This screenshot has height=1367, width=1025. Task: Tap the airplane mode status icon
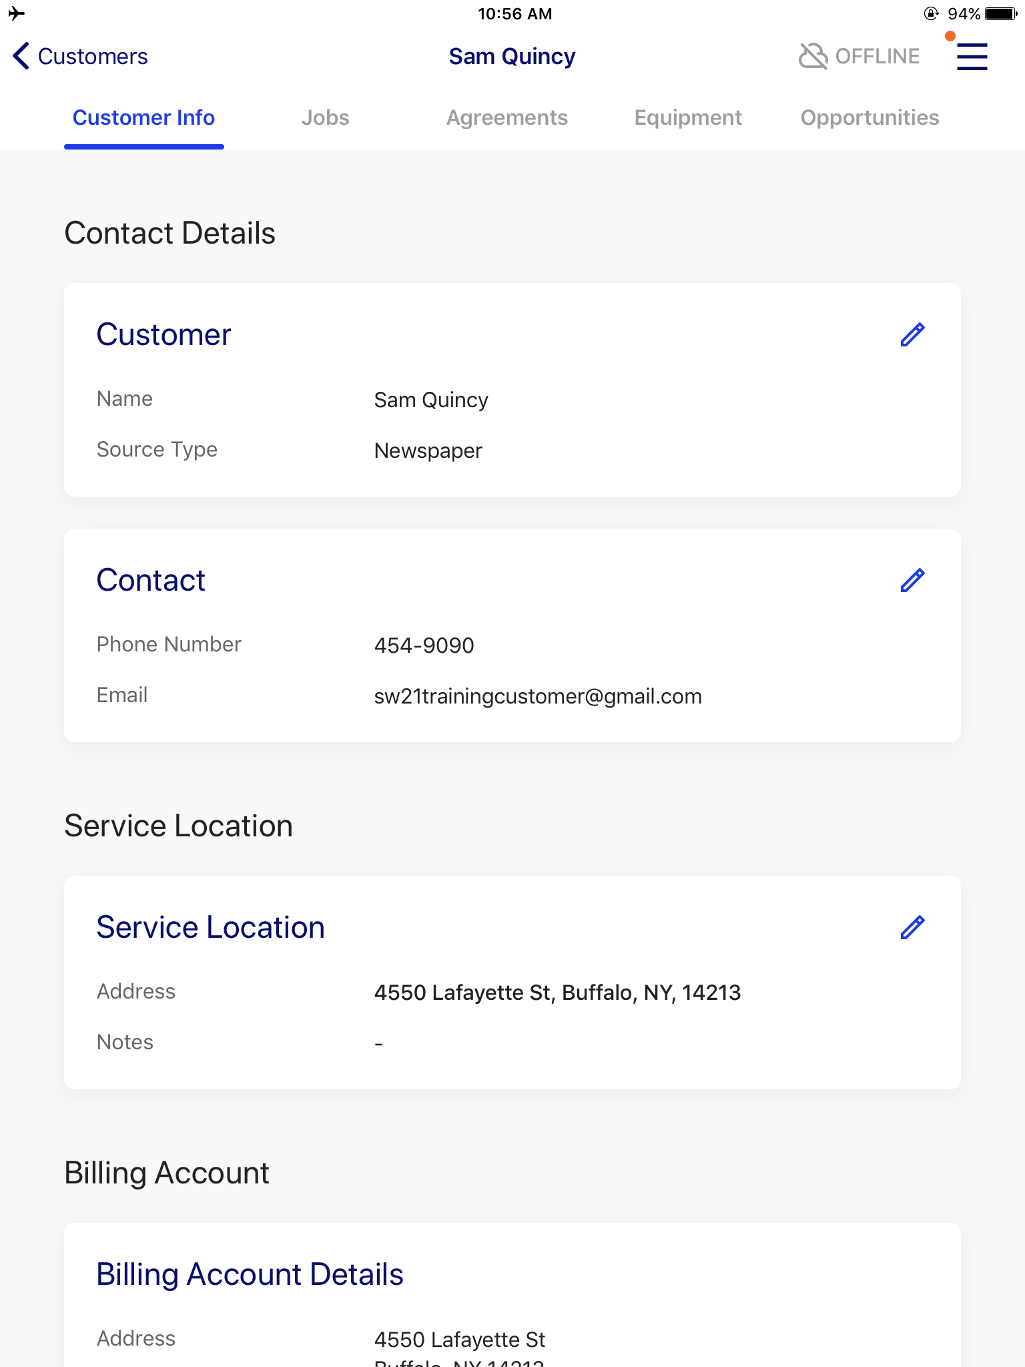[x=16, y=13]
